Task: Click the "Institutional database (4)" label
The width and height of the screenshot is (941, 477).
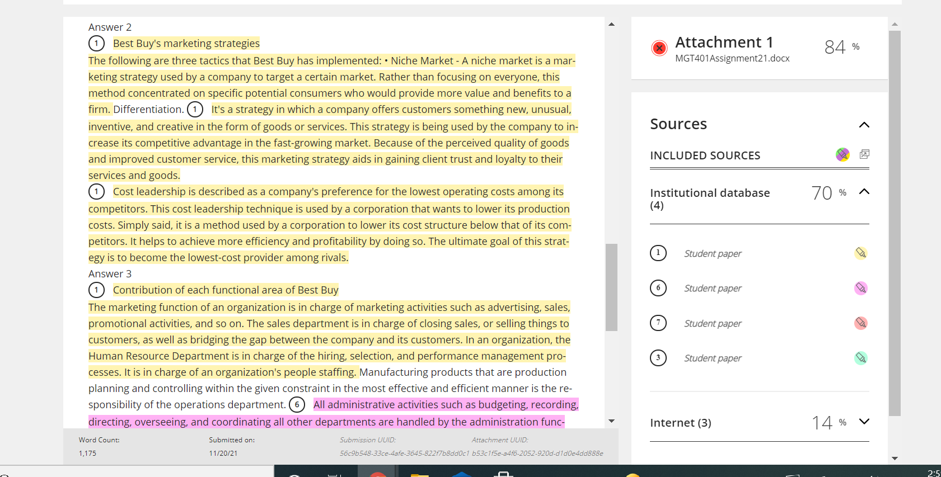Action: tap(710, 199)
